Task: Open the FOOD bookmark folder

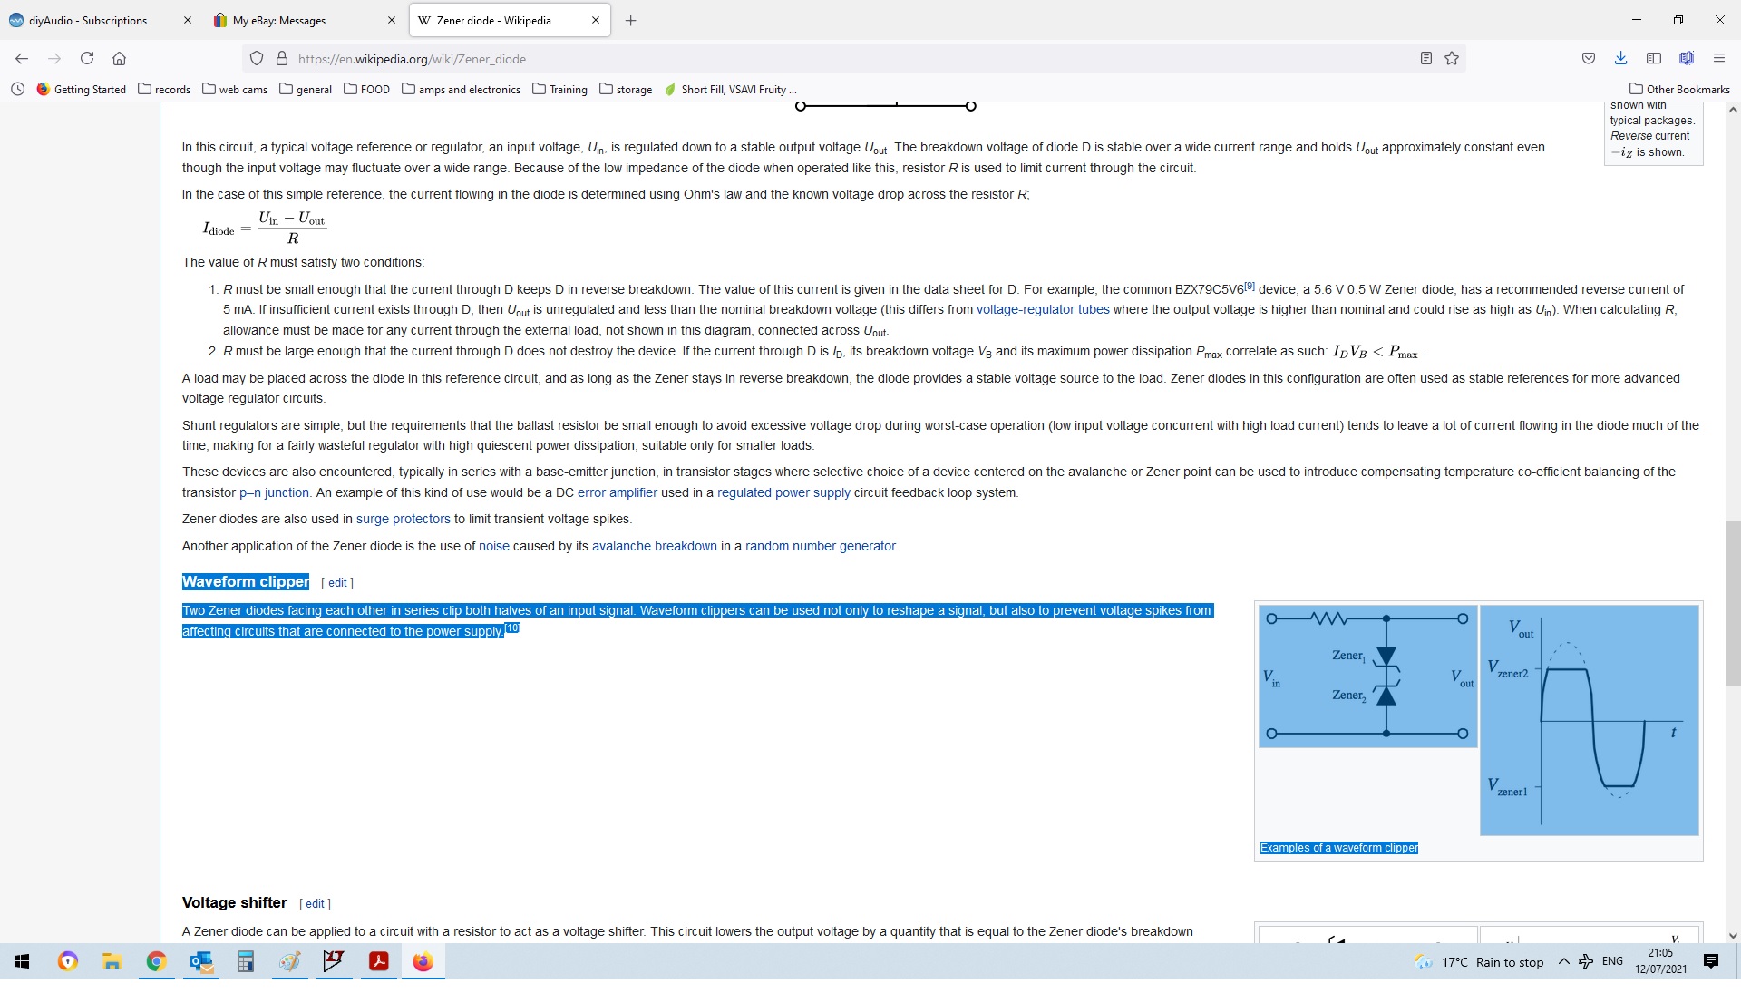Action: coord(366,89)
